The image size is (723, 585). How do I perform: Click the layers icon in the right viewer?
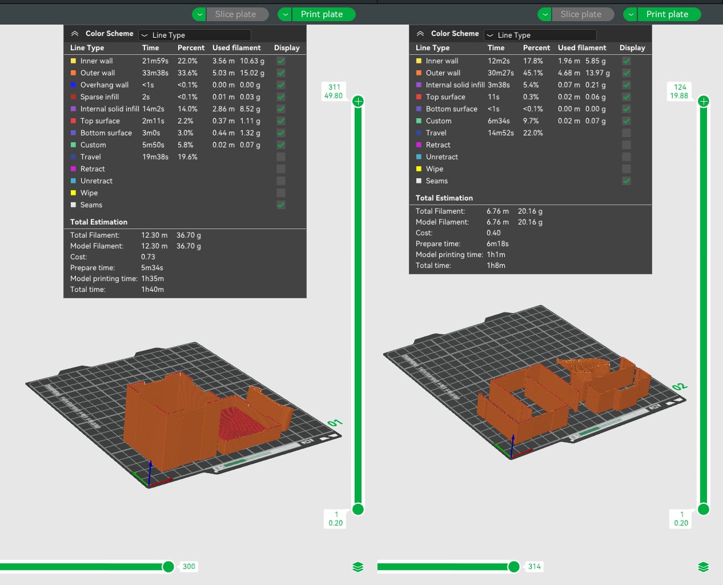pyautogui.click(x=704, y=567)
